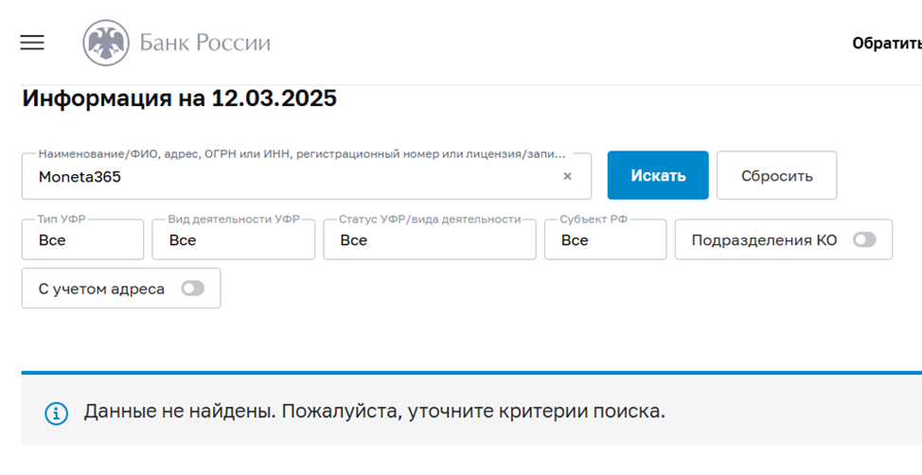
Task: Clear the Moneta365 search text with X
Action: point(567,176)
